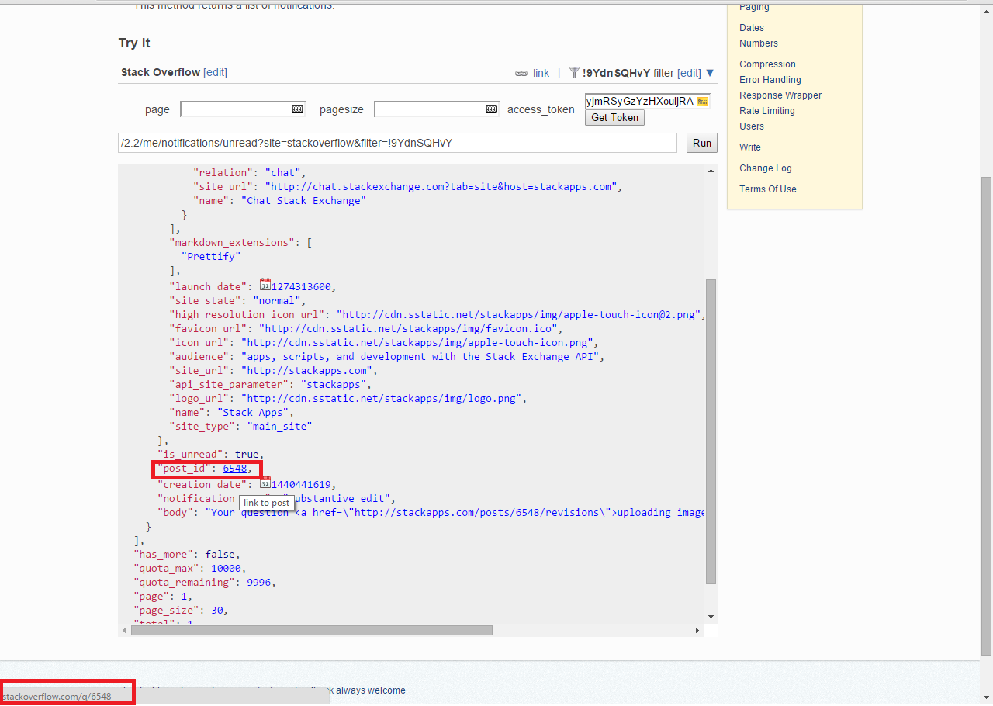Click the "http://stackapps.com" site_url value

point(306,370)
